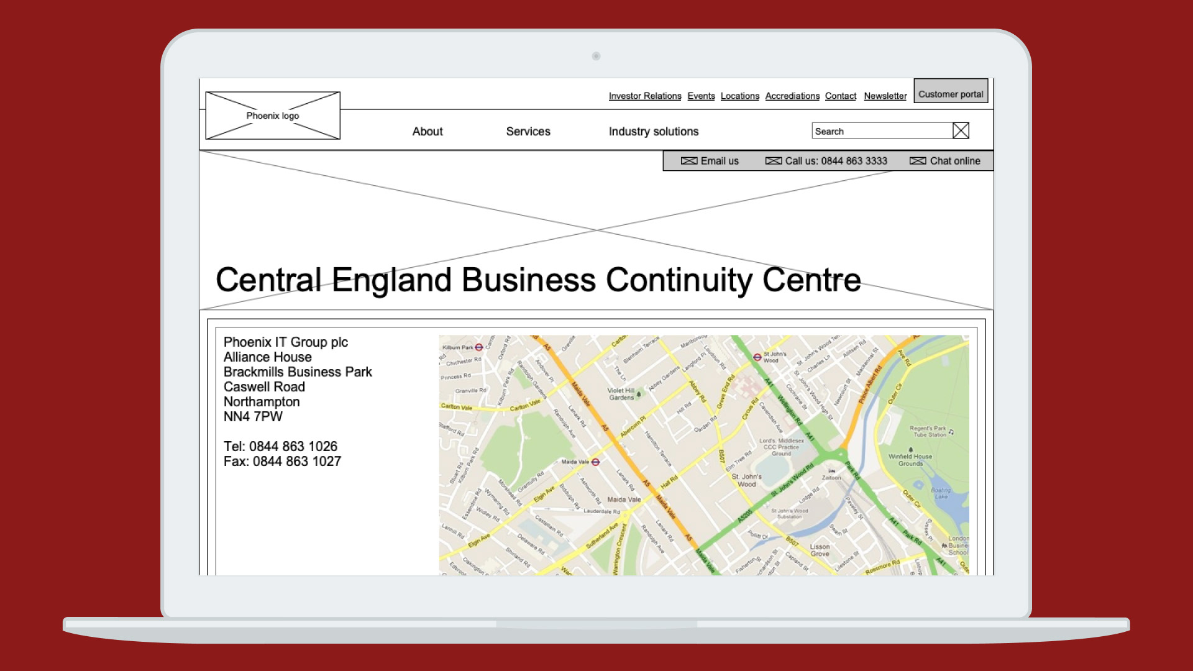
Task: Click the Maida Vale tube station marker
Action: pyautogui.click(x=595, y=462)
